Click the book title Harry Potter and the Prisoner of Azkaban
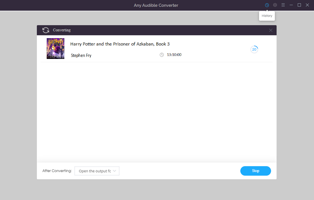314x200 pixels. pos(120,44)
